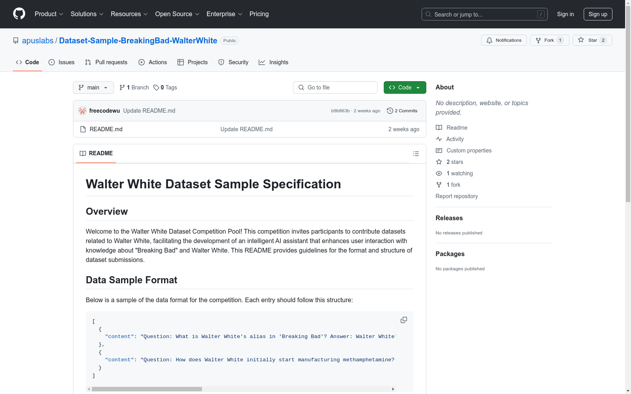The image size is (631, 394).
Task: Click the Custom properties note icon
Action: [x=439, y=151]
